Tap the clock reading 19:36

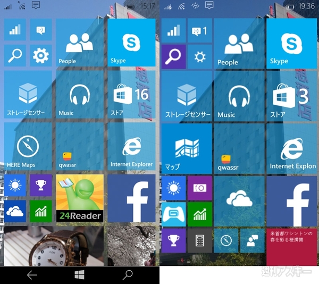point(307,6)
